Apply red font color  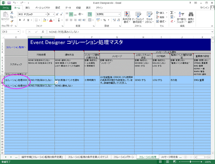51,20
